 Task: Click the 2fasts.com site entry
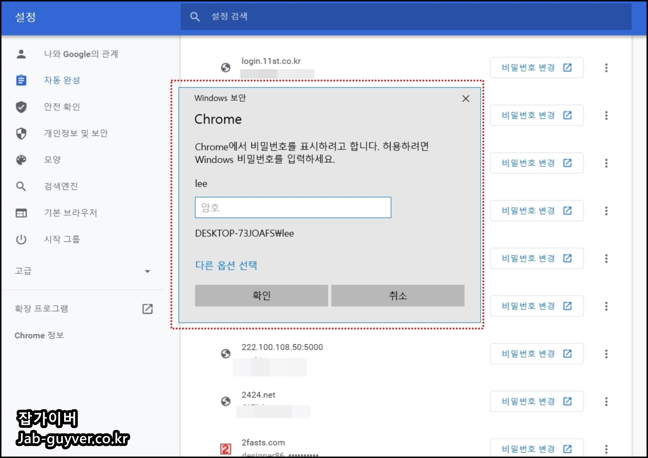tap(263, 443)
